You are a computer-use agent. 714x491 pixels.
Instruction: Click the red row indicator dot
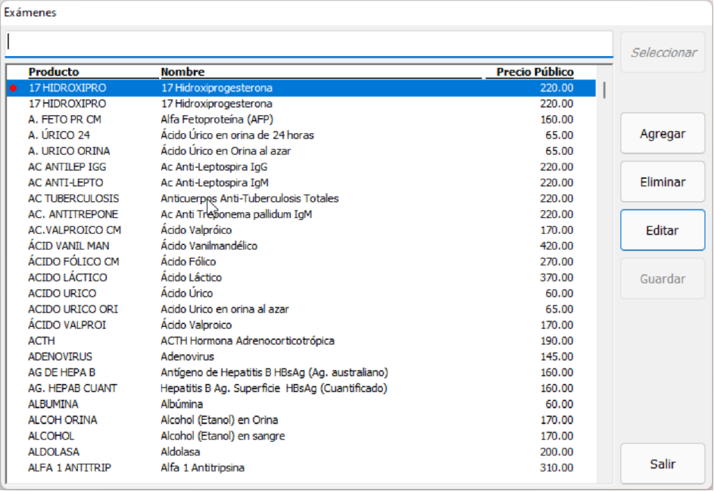pos(13,88)
